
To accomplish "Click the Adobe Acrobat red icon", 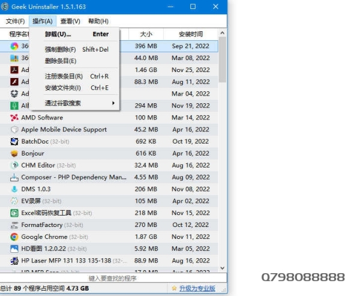I will pos(14,70).
